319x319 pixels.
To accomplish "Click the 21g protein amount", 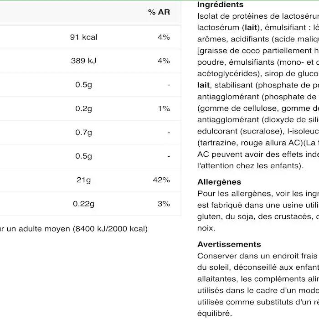I will coord(83,180).
